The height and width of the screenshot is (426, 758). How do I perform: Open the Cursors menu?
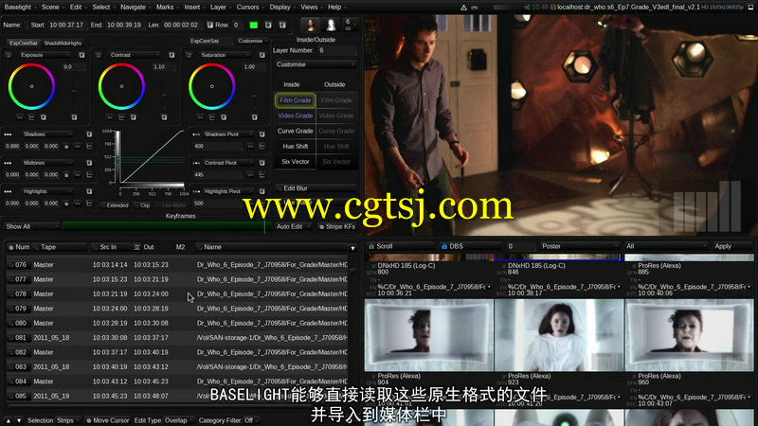click(247, 8)
